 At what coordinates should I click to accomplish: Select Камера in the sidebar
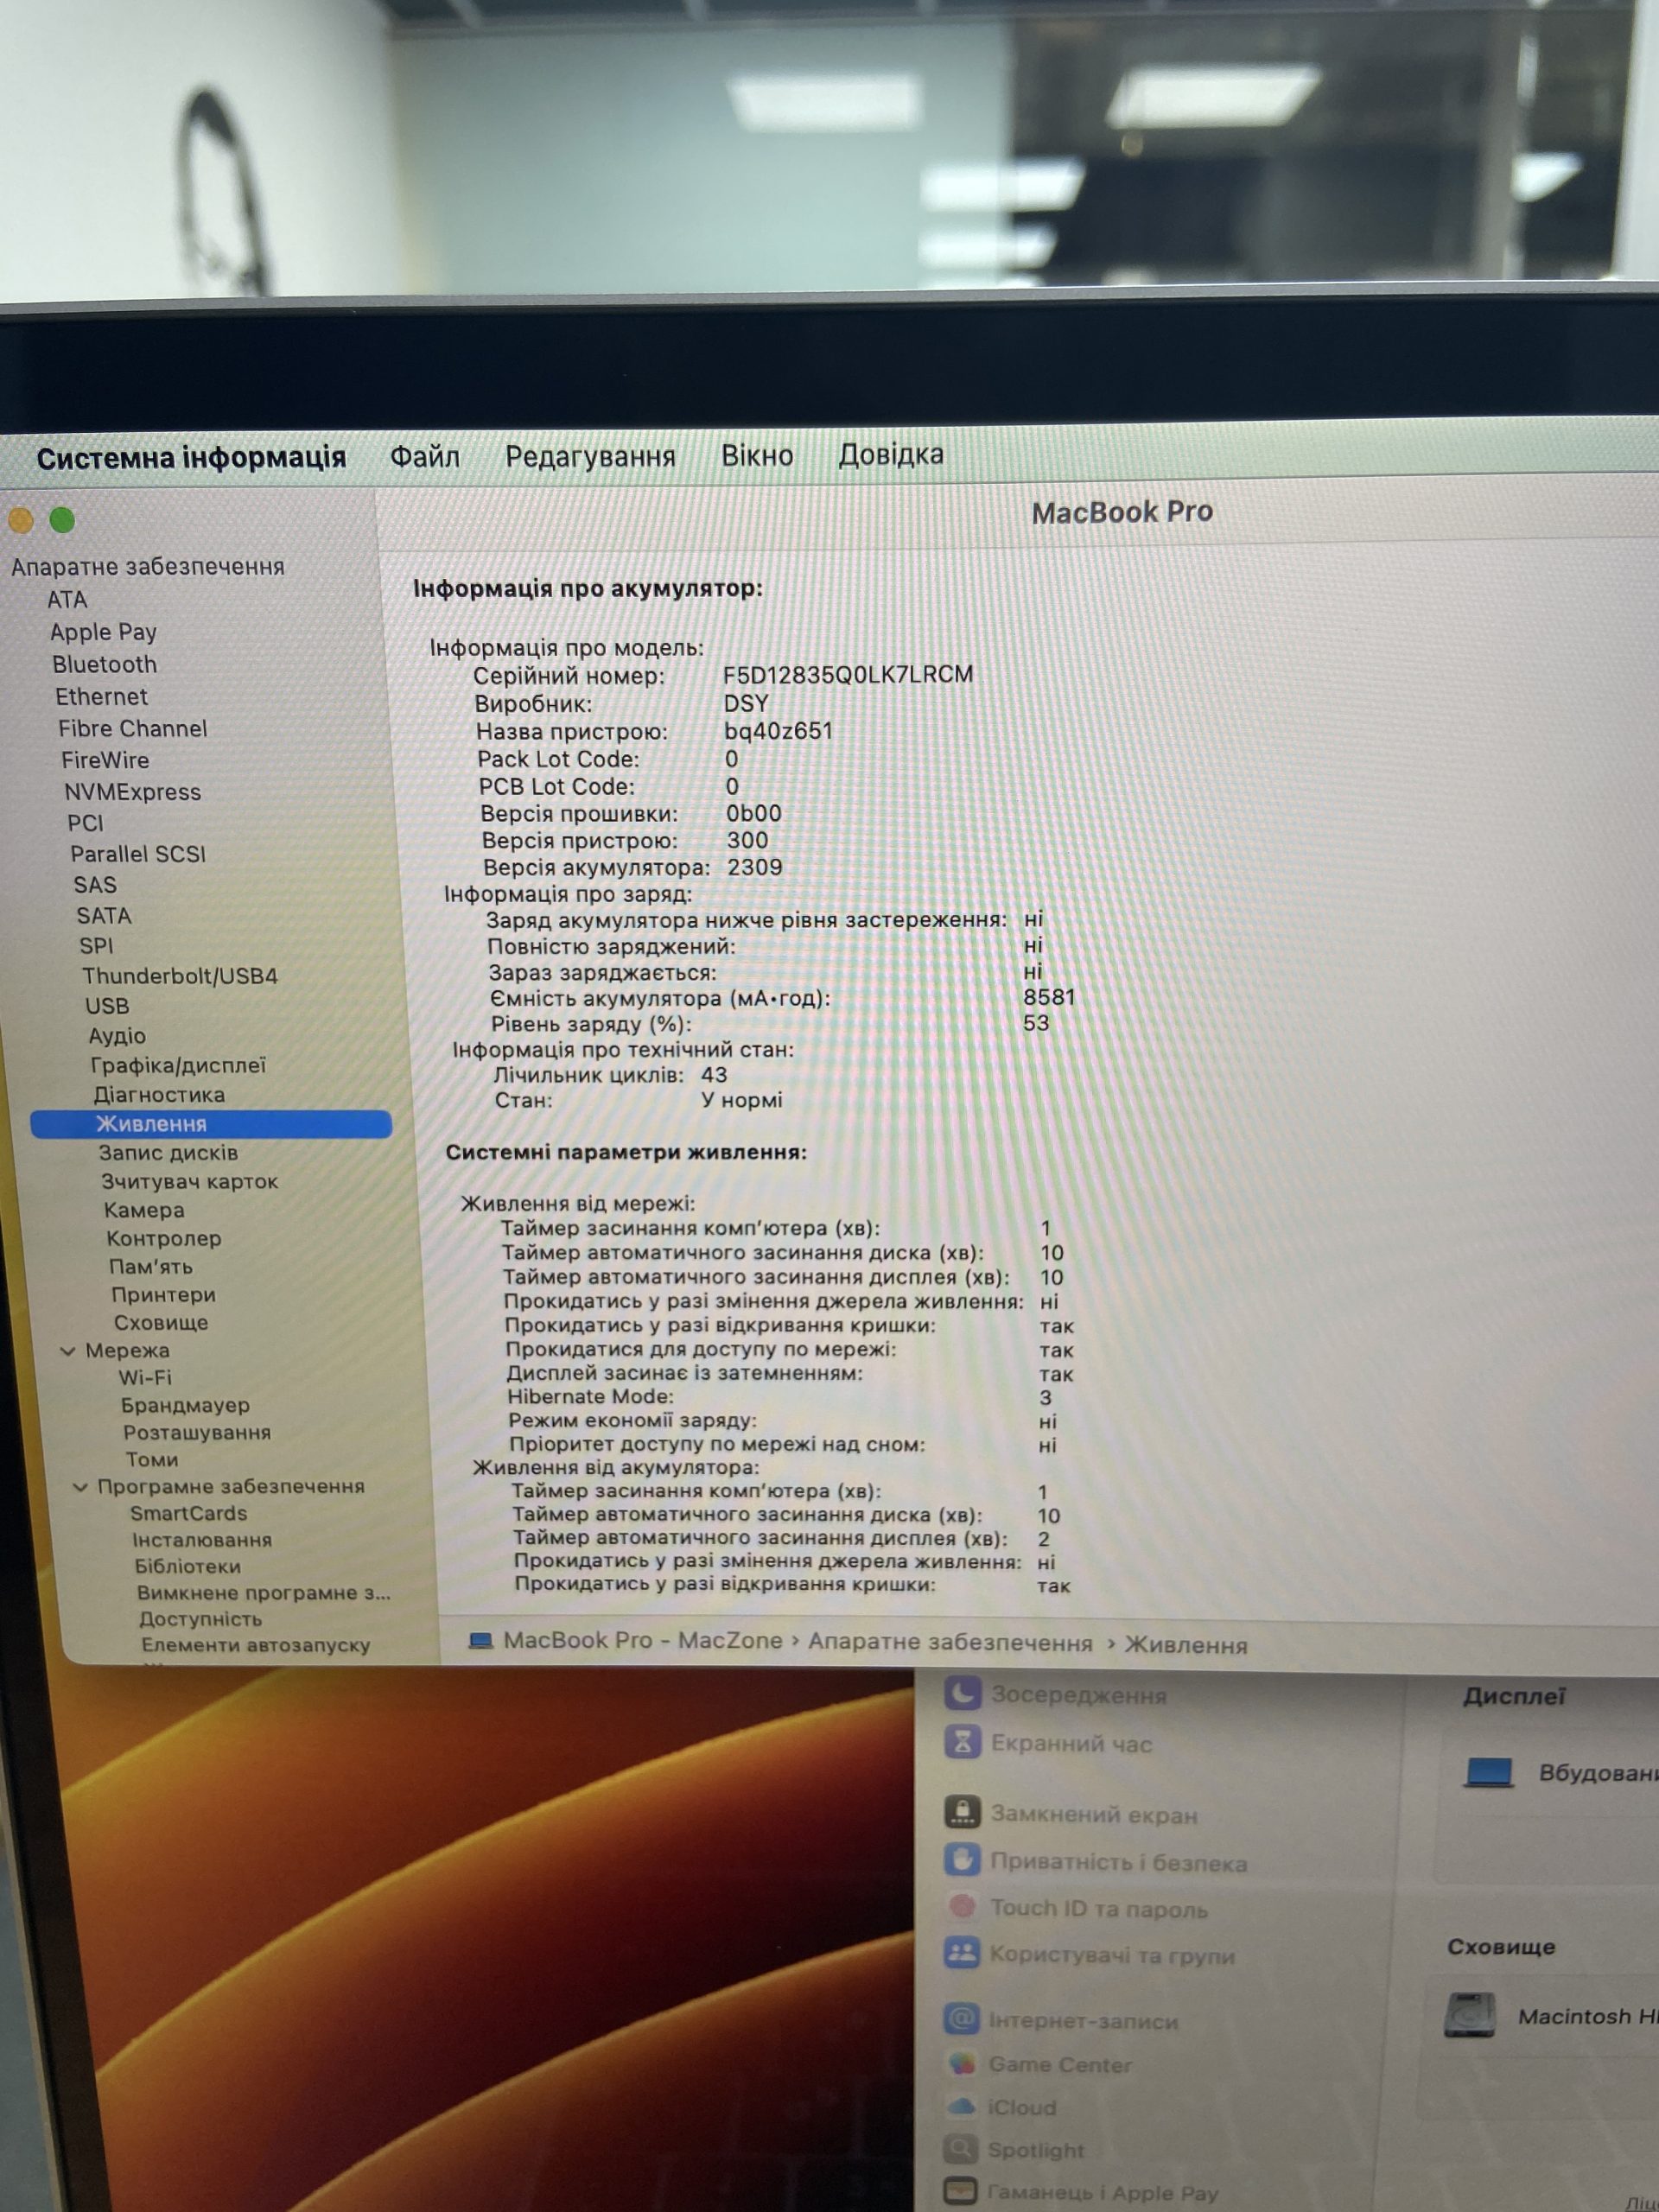point(144,1210)
